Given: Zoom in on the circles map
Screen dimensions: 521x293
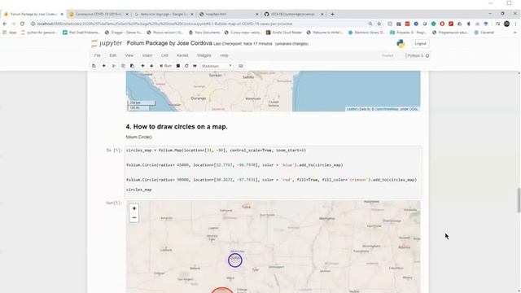Looking at the screenshot, I should [134, 208].
